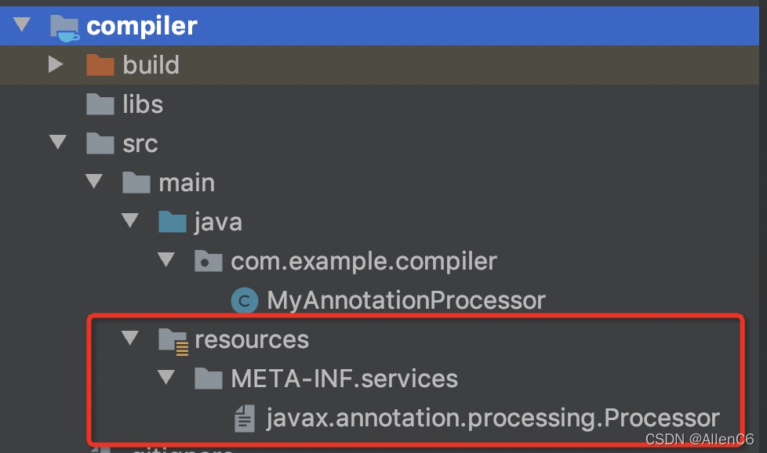
Task: Click the src folder icon
Action: point(100,143)
